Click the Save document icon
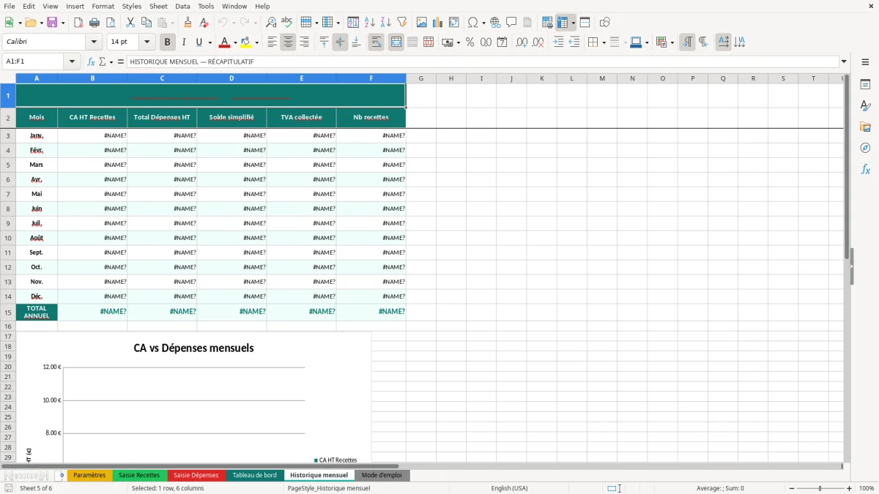The height and width of the screenshot is (494, 879). click(x=52, y=23)
